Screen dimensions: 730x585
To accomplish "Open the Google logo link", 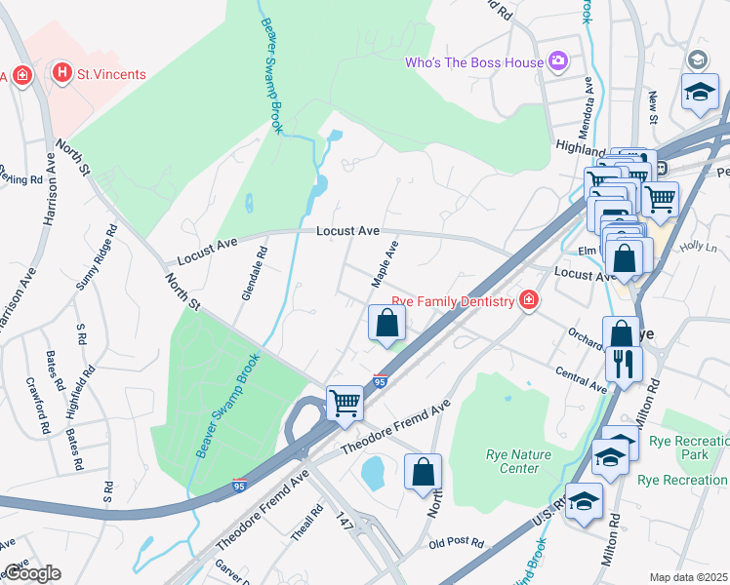I will tap(32, 574).
